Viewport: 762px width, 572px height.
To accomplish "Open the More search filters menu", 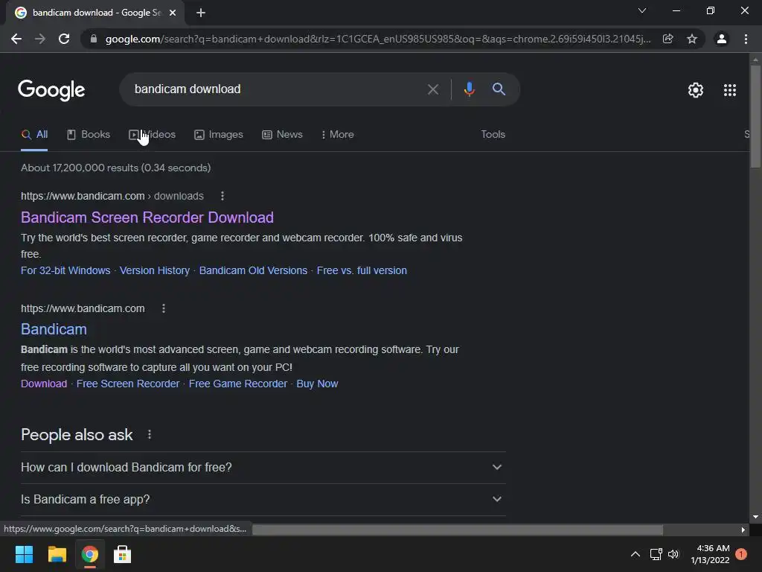I will pyautogui.click(x=338, y=135).
